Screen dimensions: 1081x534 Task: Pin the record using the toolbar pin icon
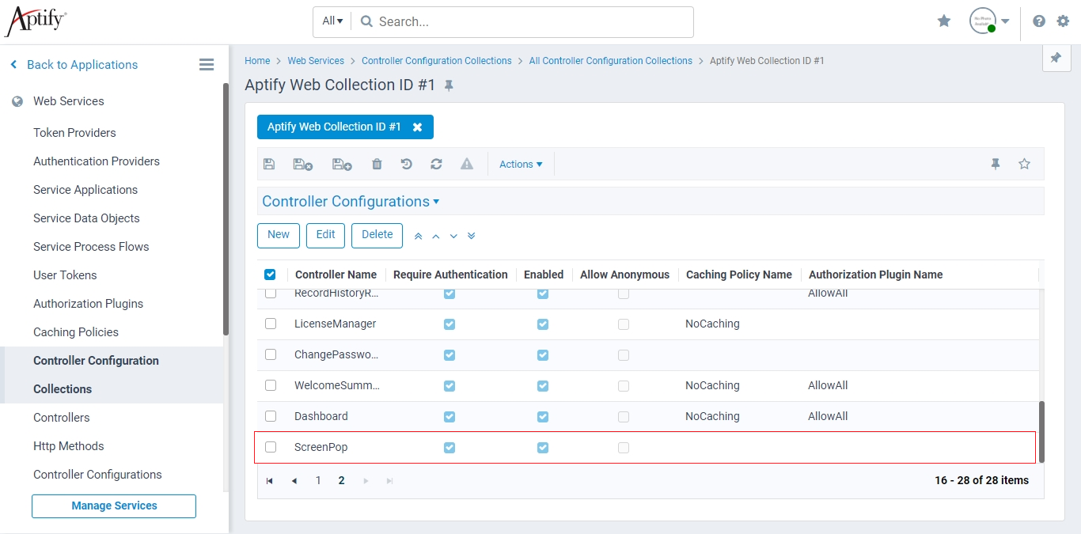[x=996, y=165]
